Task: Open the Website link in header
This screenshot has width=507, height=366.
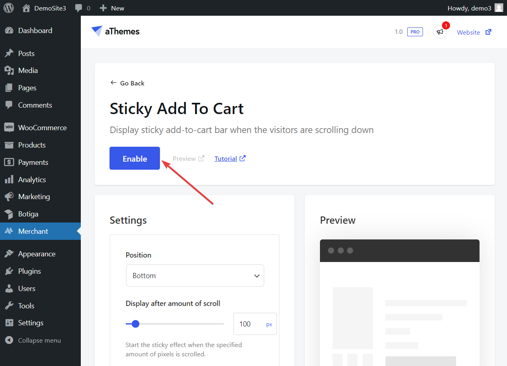Action: [469, 32]
